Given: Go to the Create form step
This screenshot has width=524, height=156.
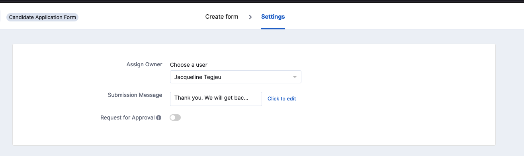Looking at the screenshot, I should coord(222,17).
